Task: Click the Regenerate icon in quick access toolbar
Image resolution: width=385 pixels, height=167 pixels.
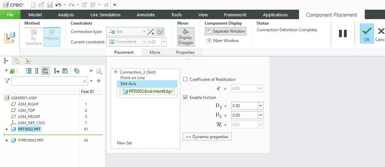Action: click(x=84, y=5)
